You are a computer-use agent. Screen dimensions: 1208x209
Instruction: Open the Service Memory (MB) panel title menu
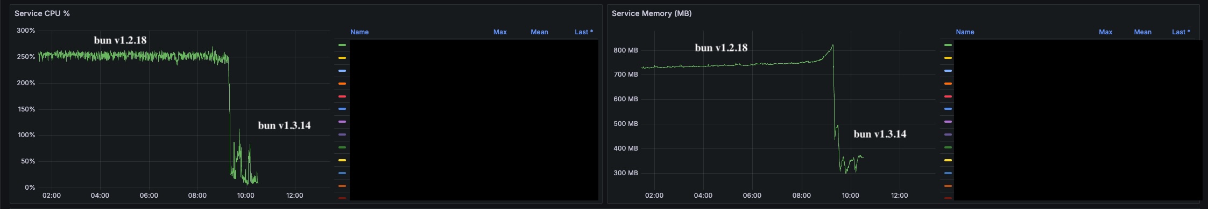click(652, 13)
